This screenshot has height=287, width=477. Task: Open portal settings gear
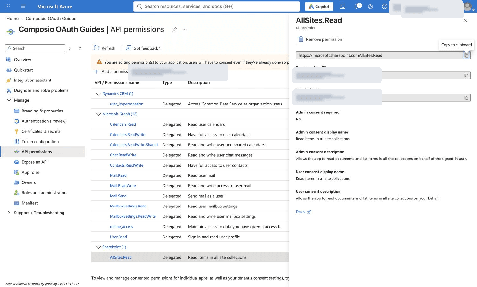pyautogui.click(x=371, y=6)
